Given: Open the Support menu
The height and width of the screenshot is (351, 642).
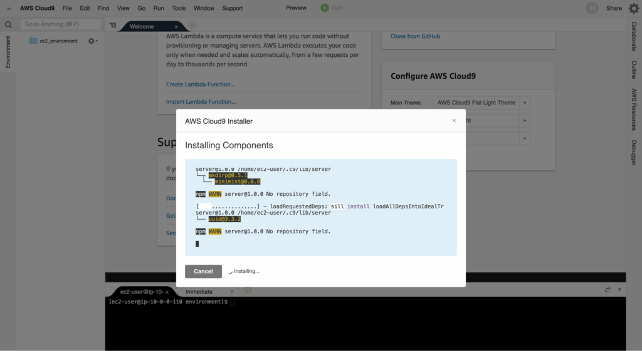Looking at the screenshot, I should click(x=232, y=8).
